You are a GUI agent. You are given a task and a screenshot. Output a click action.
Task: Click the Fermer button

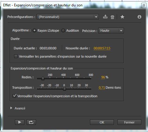click(x=129, y=122)
